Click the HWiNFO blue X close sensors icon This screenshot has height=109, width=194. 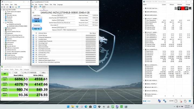point(190,101)
